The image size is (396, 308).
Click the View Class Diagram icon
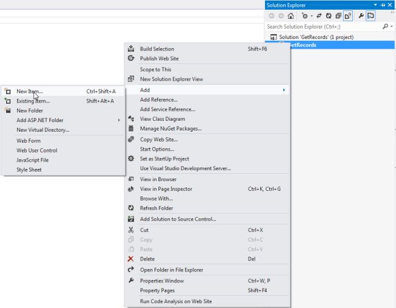[x=131, y=118]
